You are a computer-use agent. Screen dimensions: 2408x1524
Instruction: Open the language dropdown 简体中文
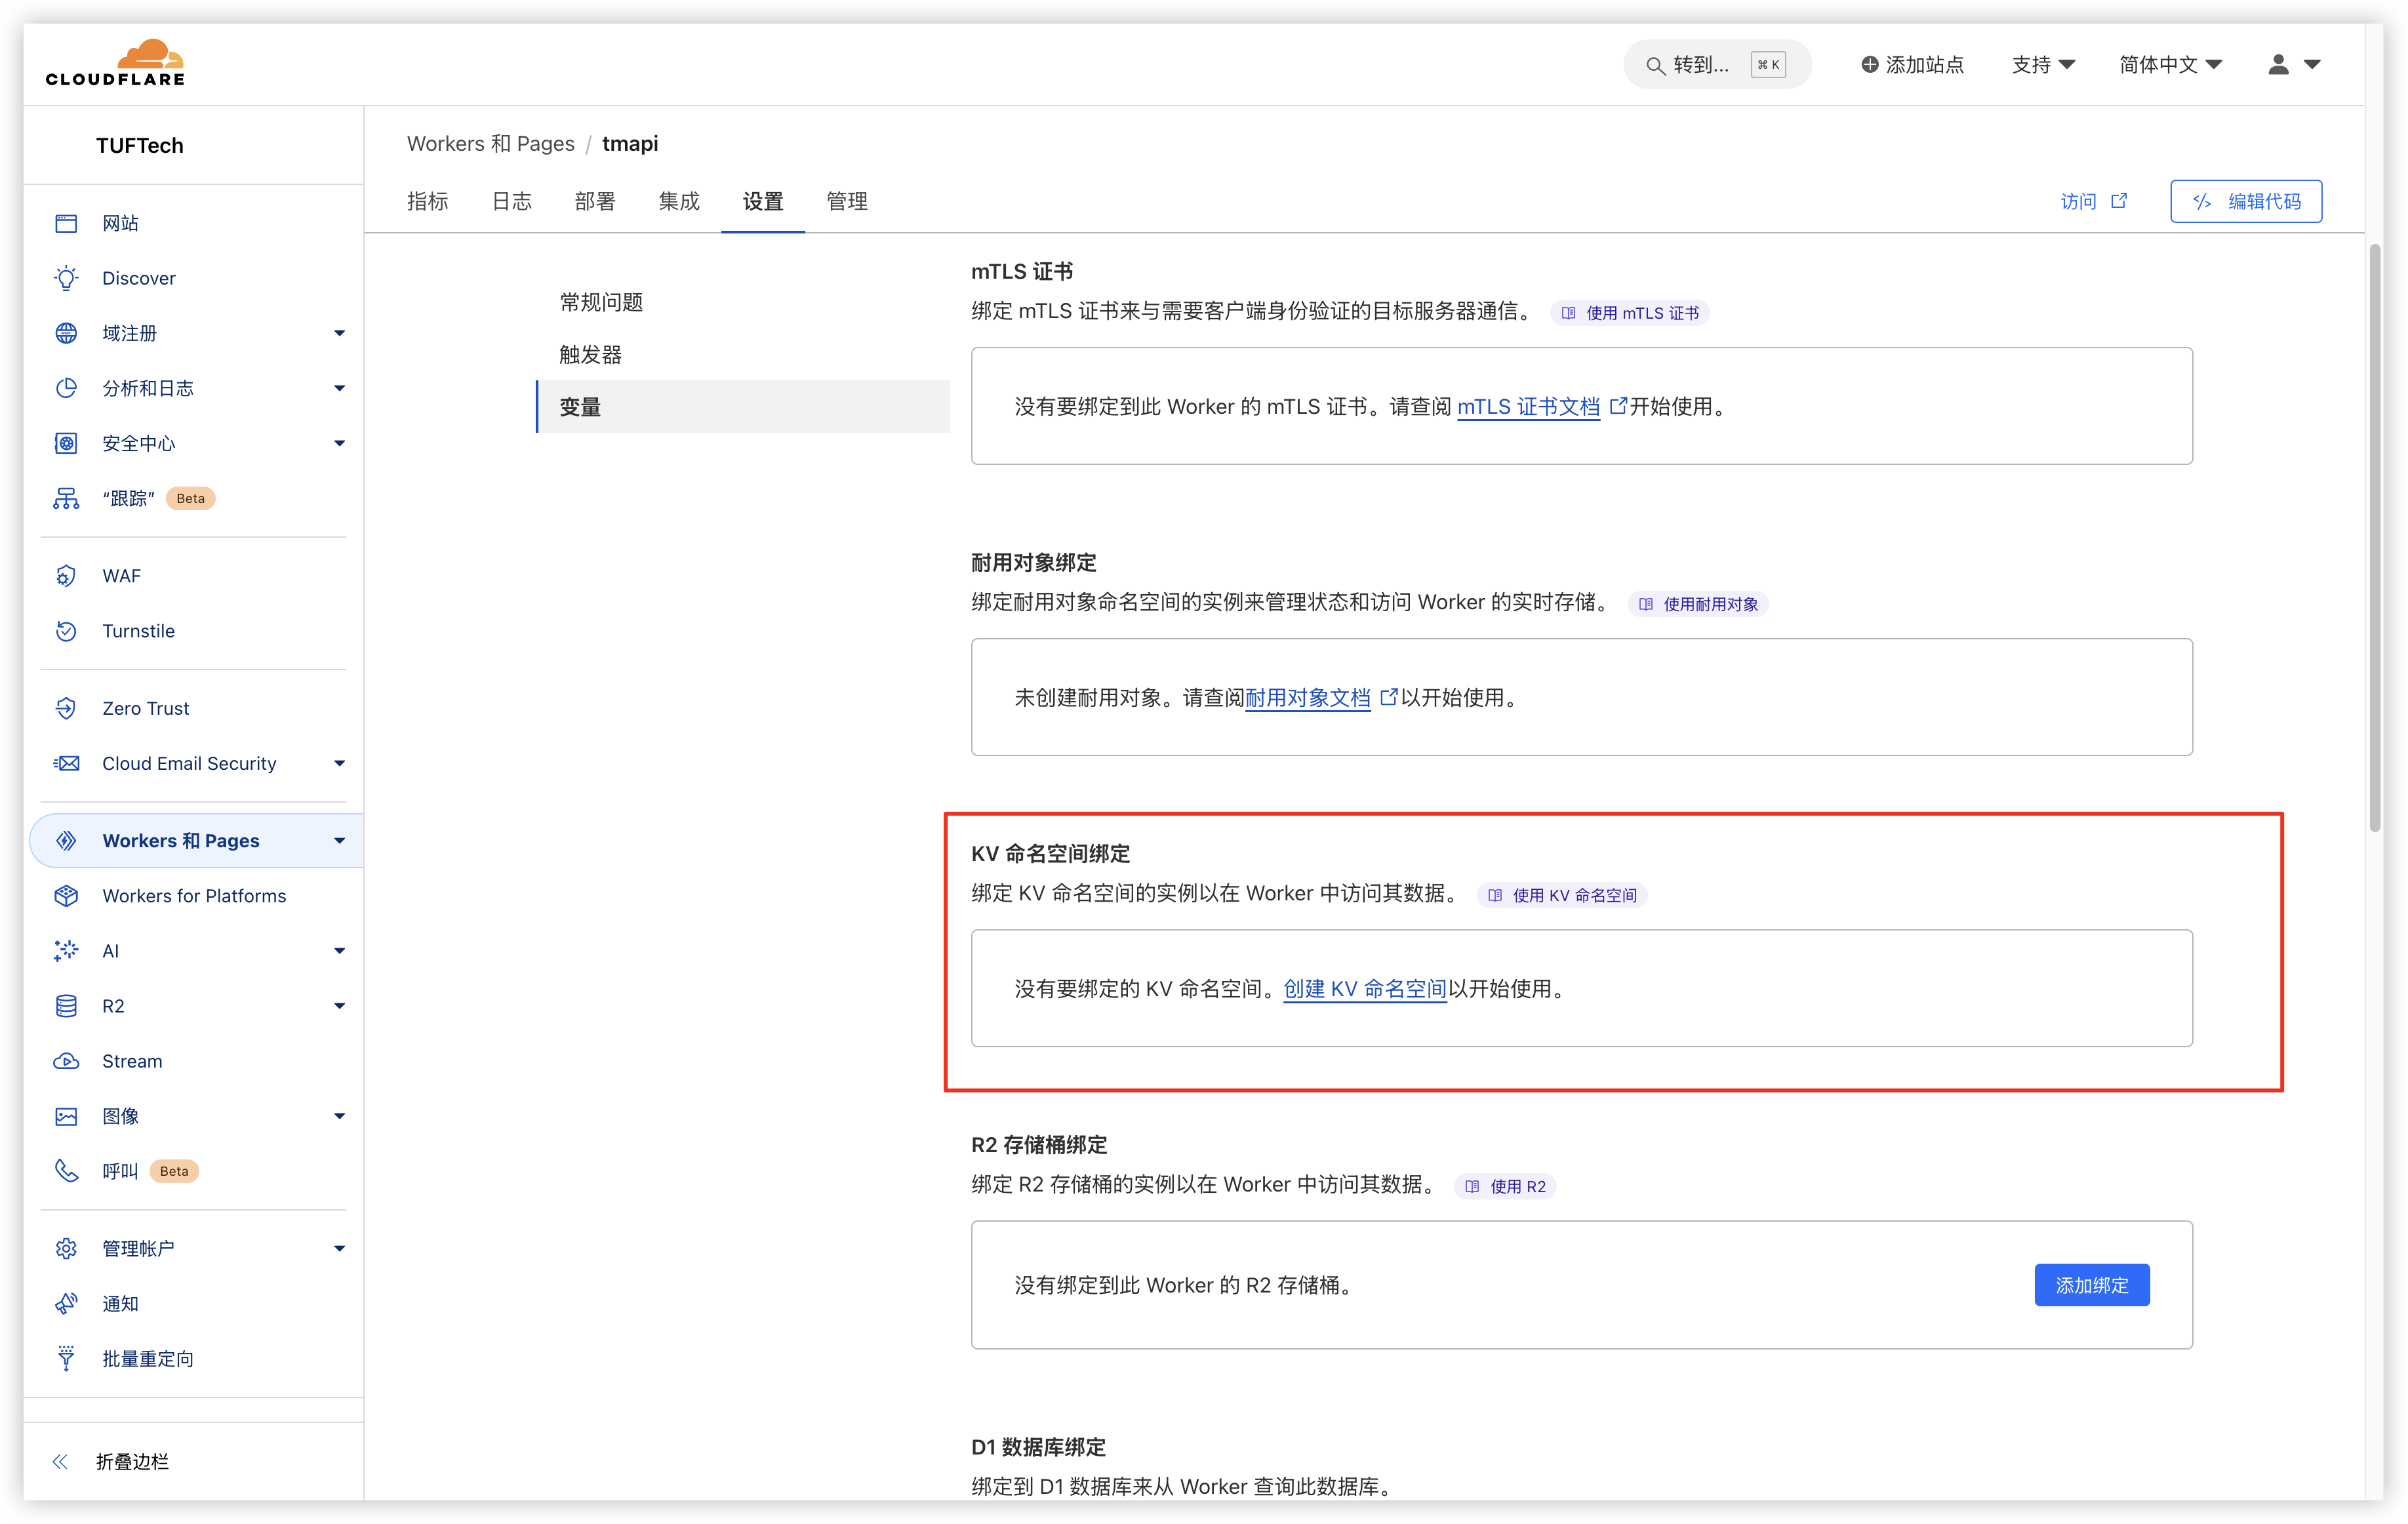click(x=2169, y=65)
